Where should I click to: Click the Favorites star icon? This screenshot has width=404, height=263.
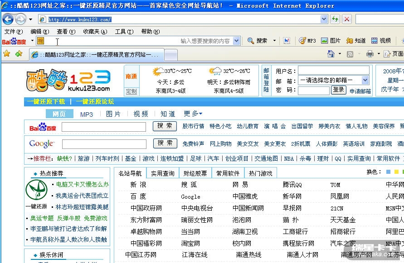pos(7,53)
